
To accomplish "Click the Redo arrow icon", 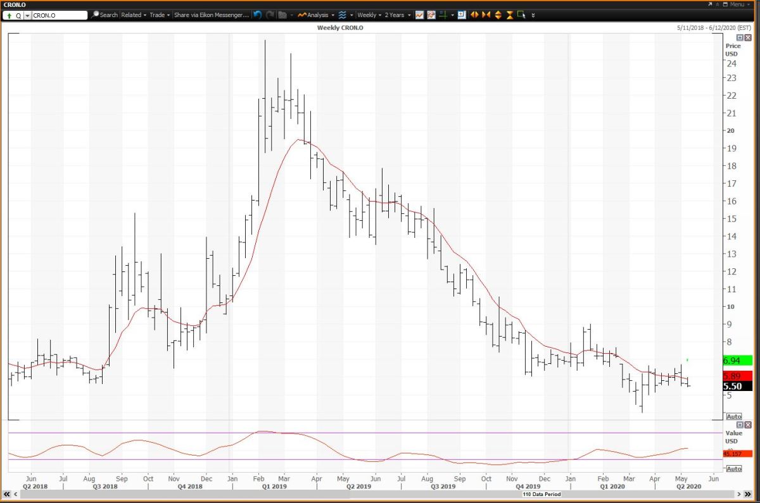I will click(270, 15).
